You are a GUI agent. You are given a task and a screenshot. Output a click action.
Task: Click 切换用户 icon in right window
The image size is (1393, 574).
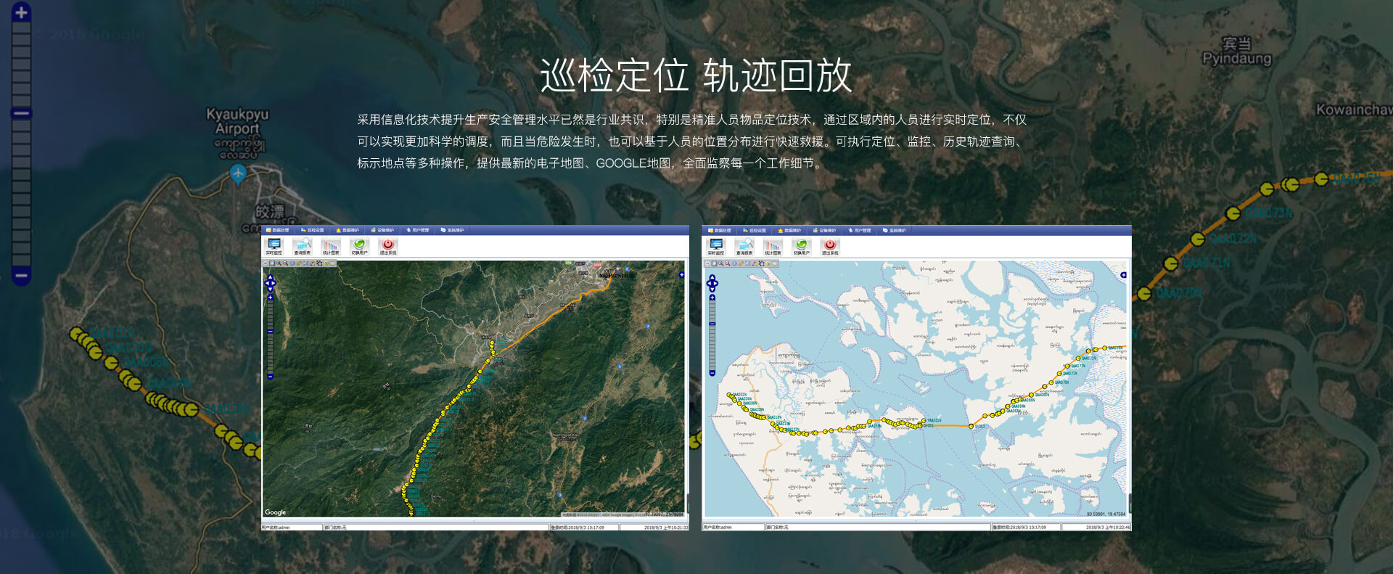801,245
